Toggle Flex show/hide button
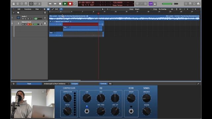This screenshot has width=212, height=119. click(57, 9)
